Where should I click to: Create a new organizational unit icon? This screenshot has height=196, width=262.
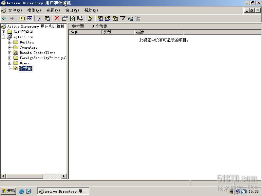(115, 18)
